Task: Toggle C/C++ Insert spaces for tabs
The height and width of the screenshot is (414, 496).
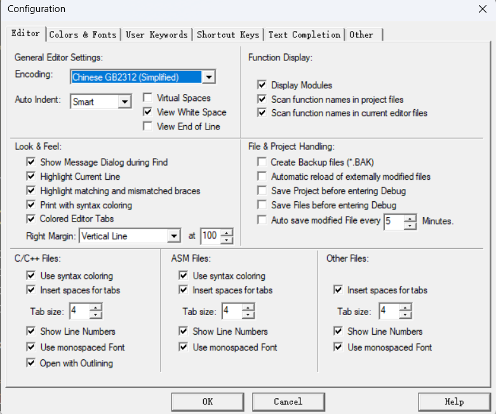Action: (x=31, y=290)
